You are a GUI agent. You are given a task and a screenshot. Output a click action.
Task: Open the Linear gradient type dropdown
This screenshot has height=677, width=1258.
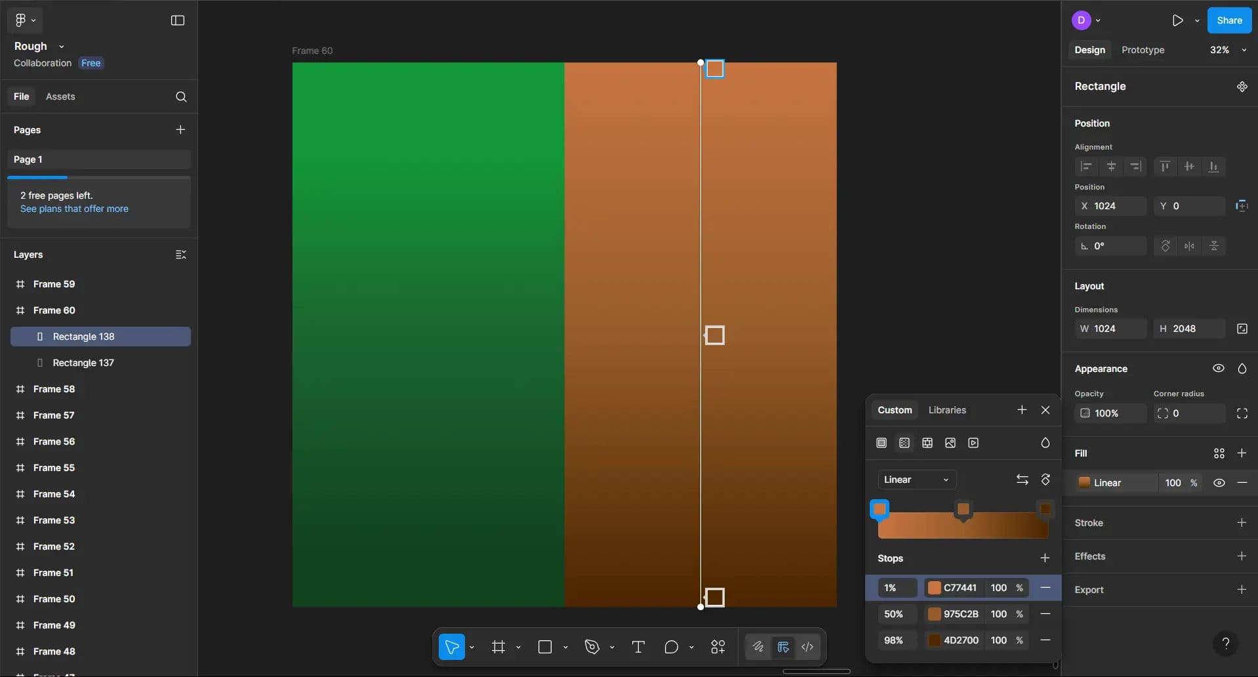pyautogui.click(x=916, y=480)
